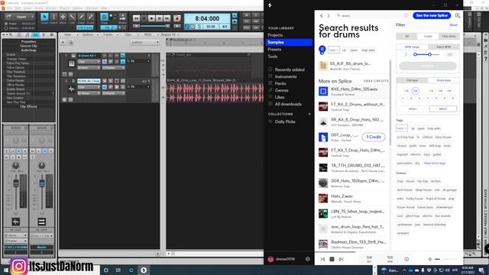Open Splice settings gear icon
The image size is (489, 275).
click(x=307, y=259)
